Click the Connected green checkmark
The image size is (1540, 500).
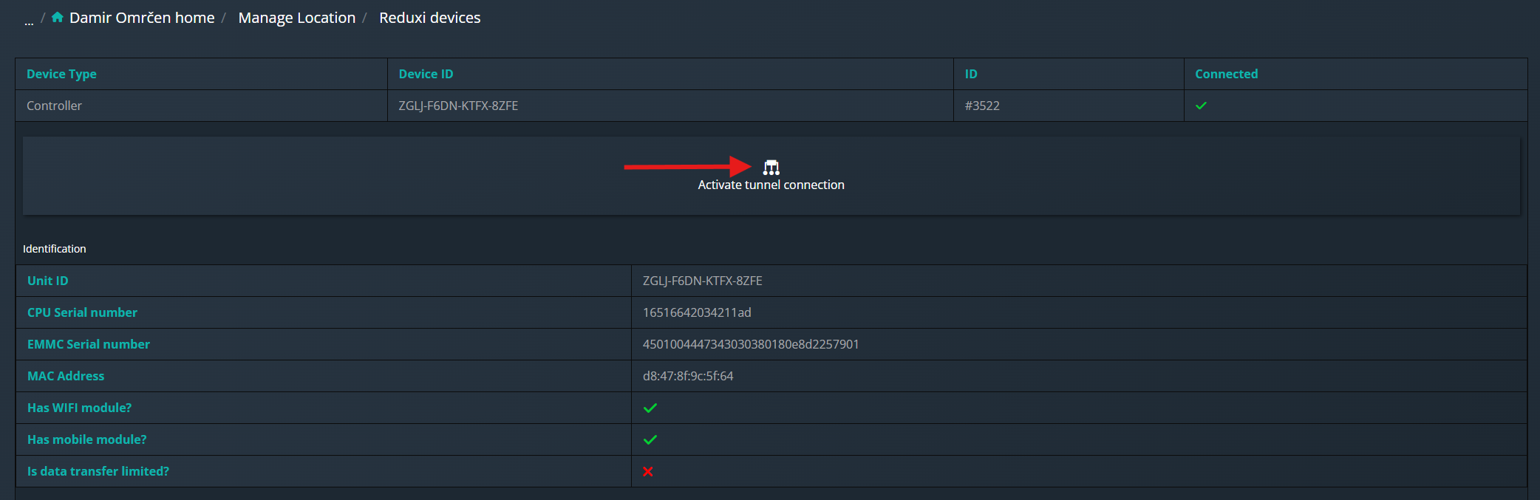click(x=1201, y=106)
